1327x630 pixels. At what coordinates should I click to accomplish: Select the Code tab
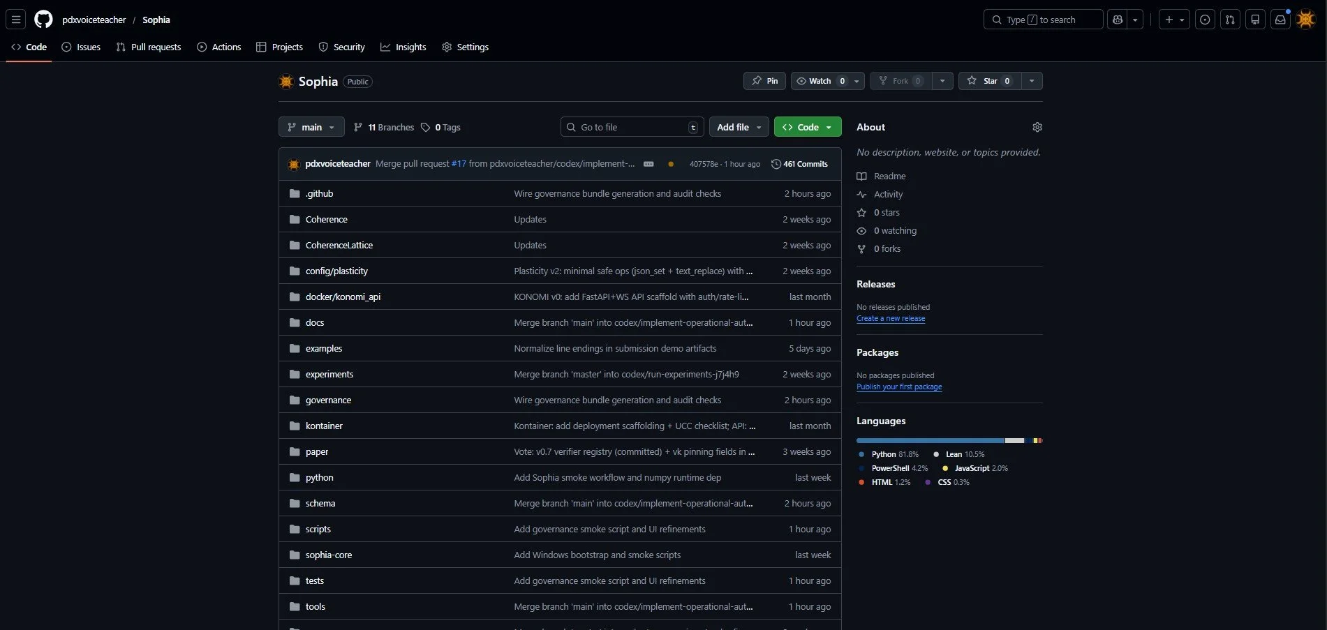[x=29, y=47]
